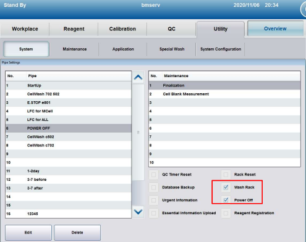Enable the QC Timer Reset checkbox
Image resolution: width=306 pixels, height=242 pixels.
pos(153,175)
